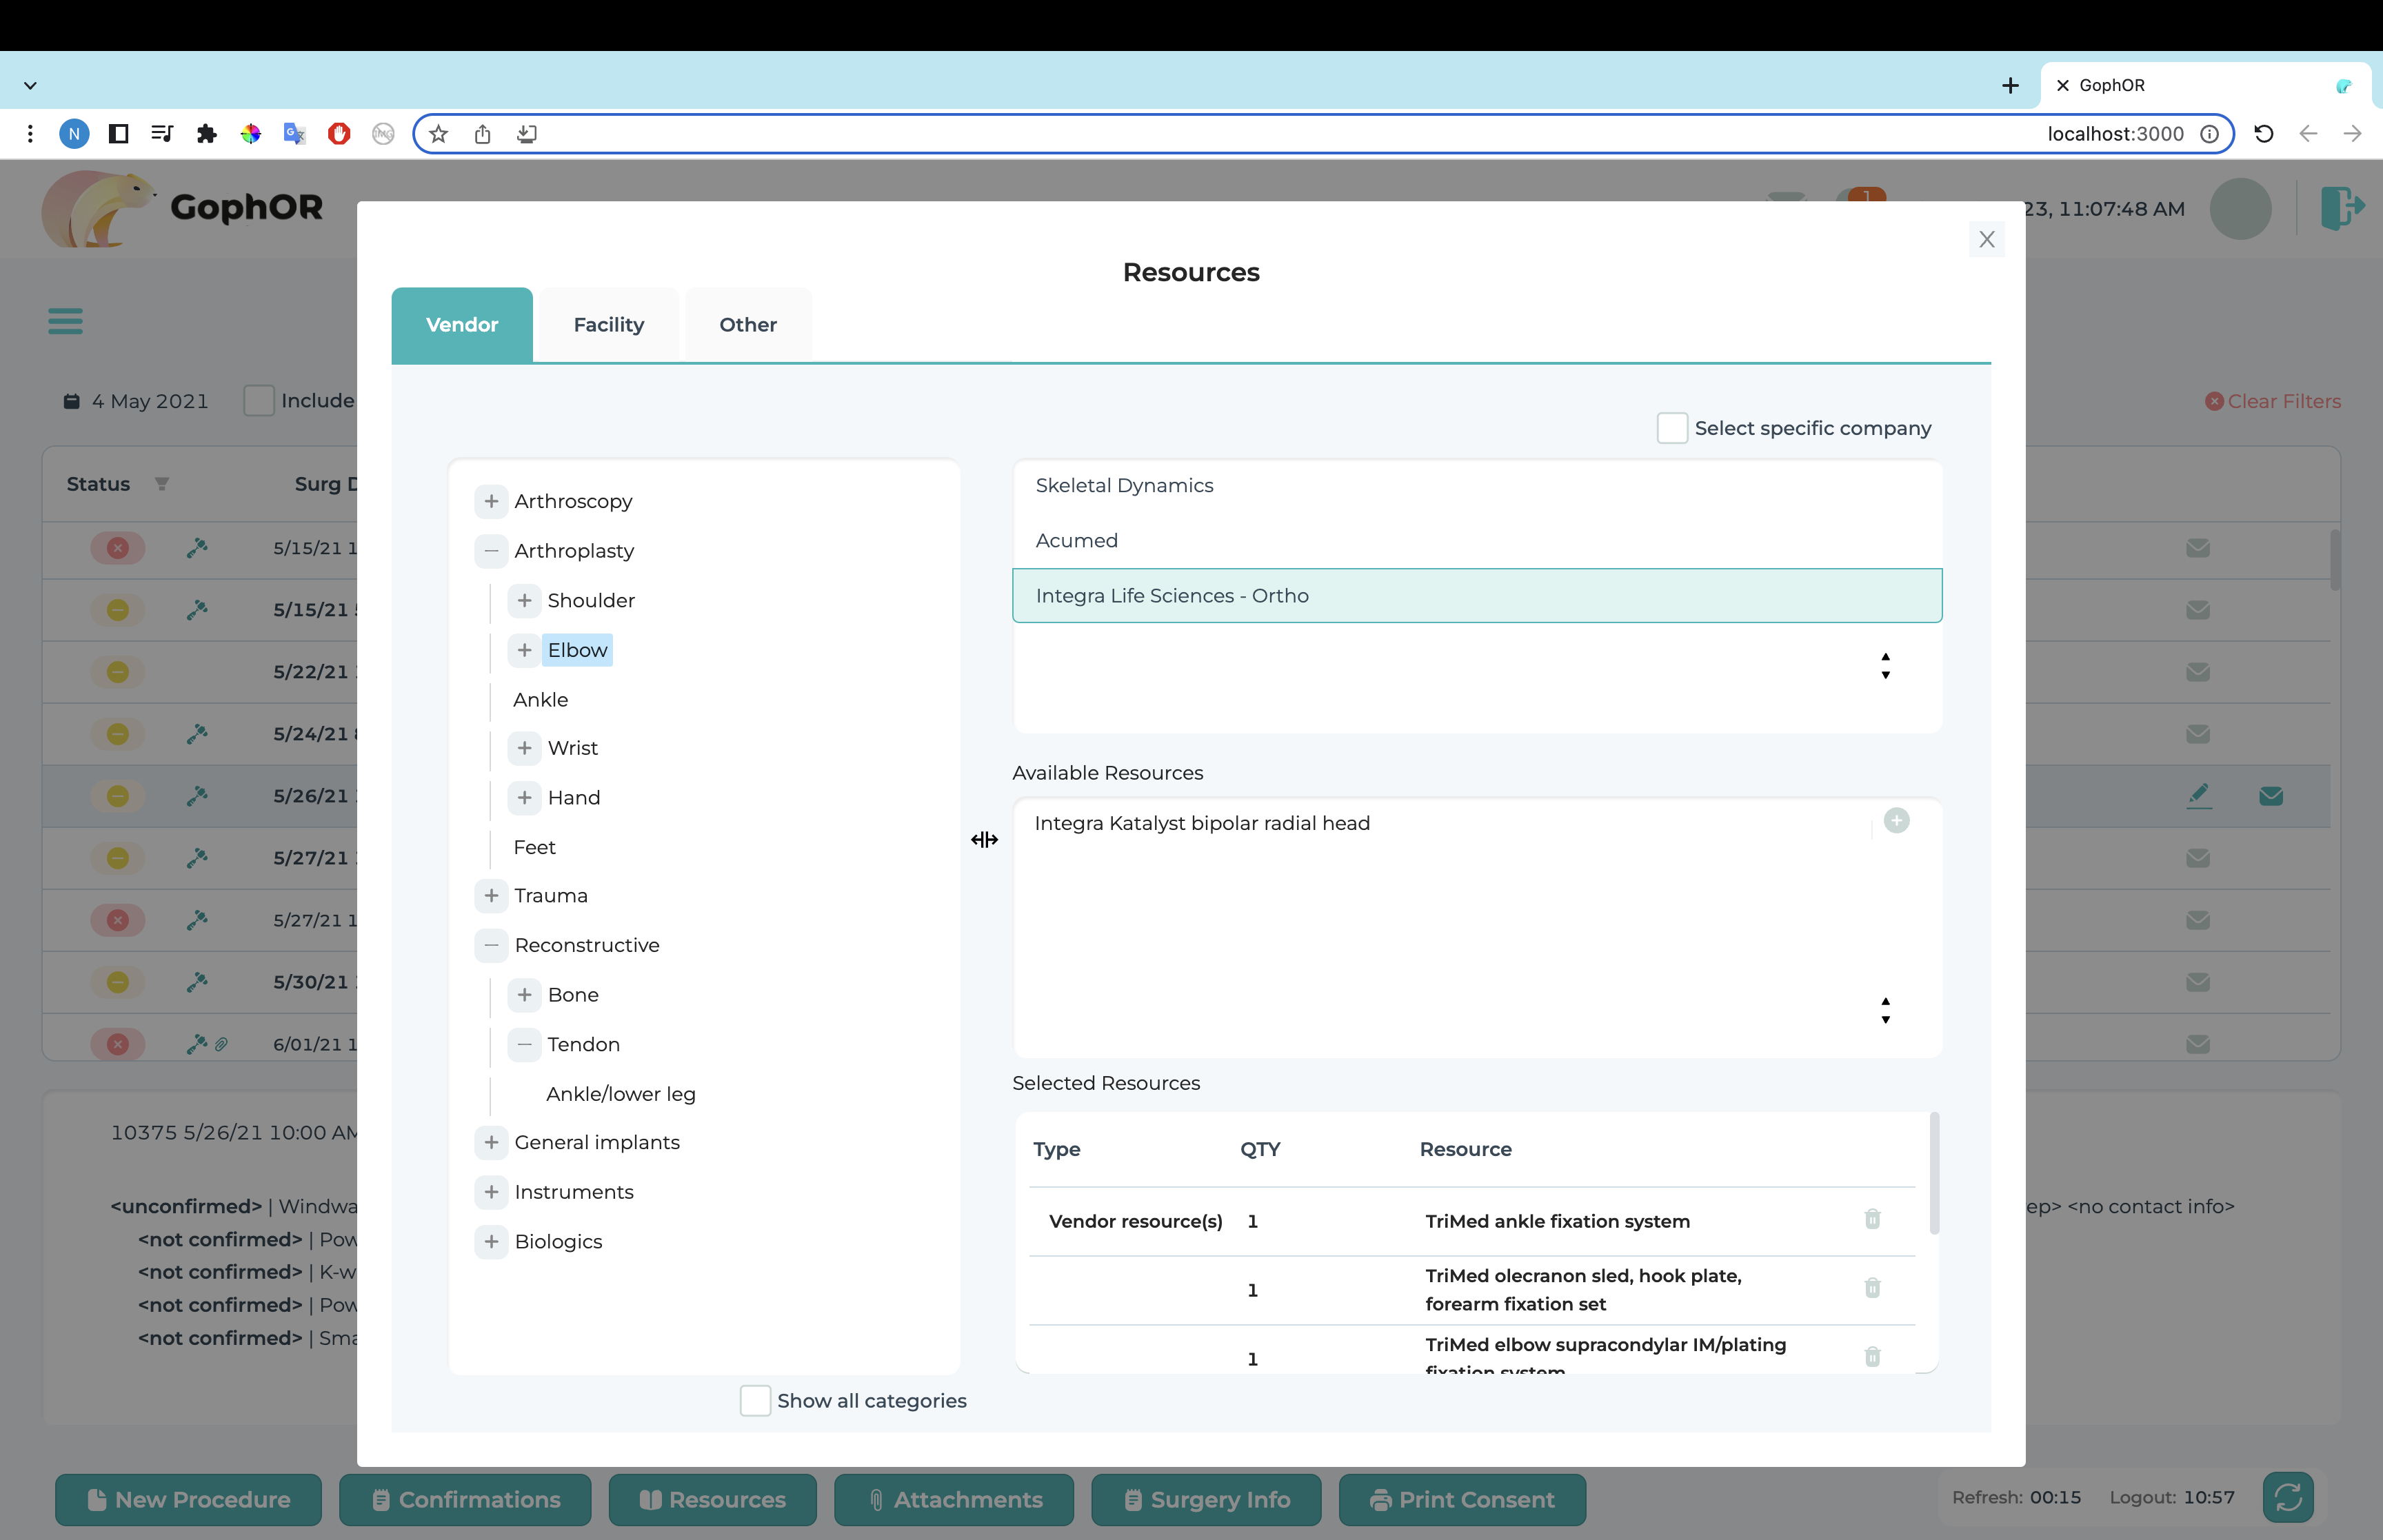Collapse the Reconstructive category

(x=491, y=945)
